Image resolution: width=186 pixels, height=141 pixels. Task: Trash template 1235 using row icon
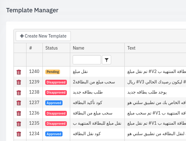[19, 124]
